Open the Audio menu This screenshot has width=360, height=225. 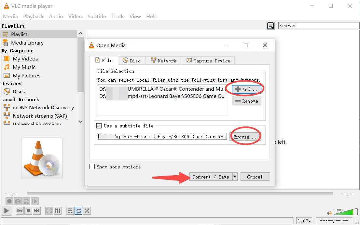[56, 17]
